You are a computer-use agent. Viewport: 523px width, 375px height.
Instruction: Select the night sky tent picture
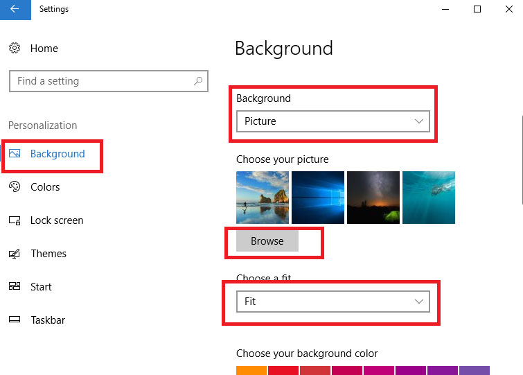point(373,198)
